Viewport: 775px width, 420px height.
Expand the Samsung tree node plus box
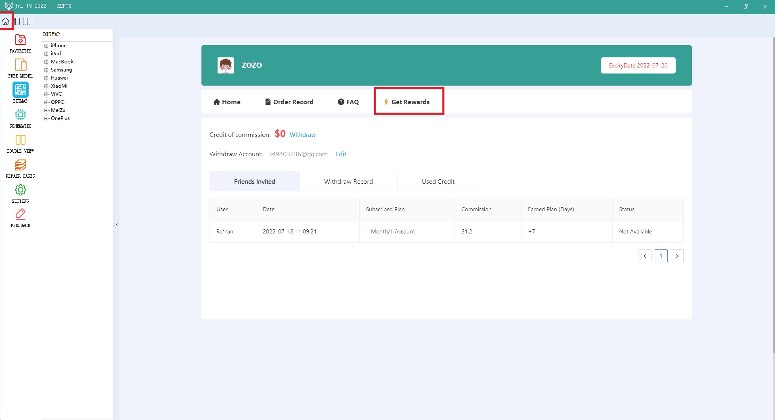[46, 70]
